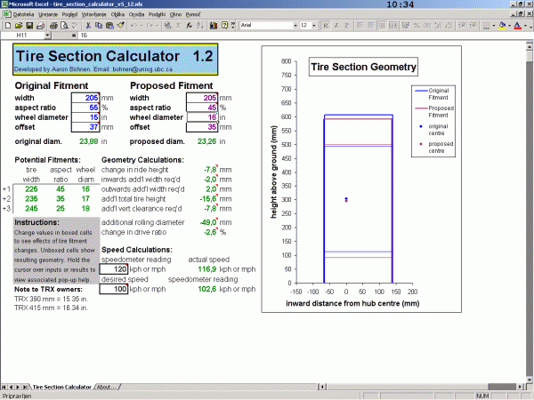Sort ascending with the A-Z icon

click(x=200, y=25)
